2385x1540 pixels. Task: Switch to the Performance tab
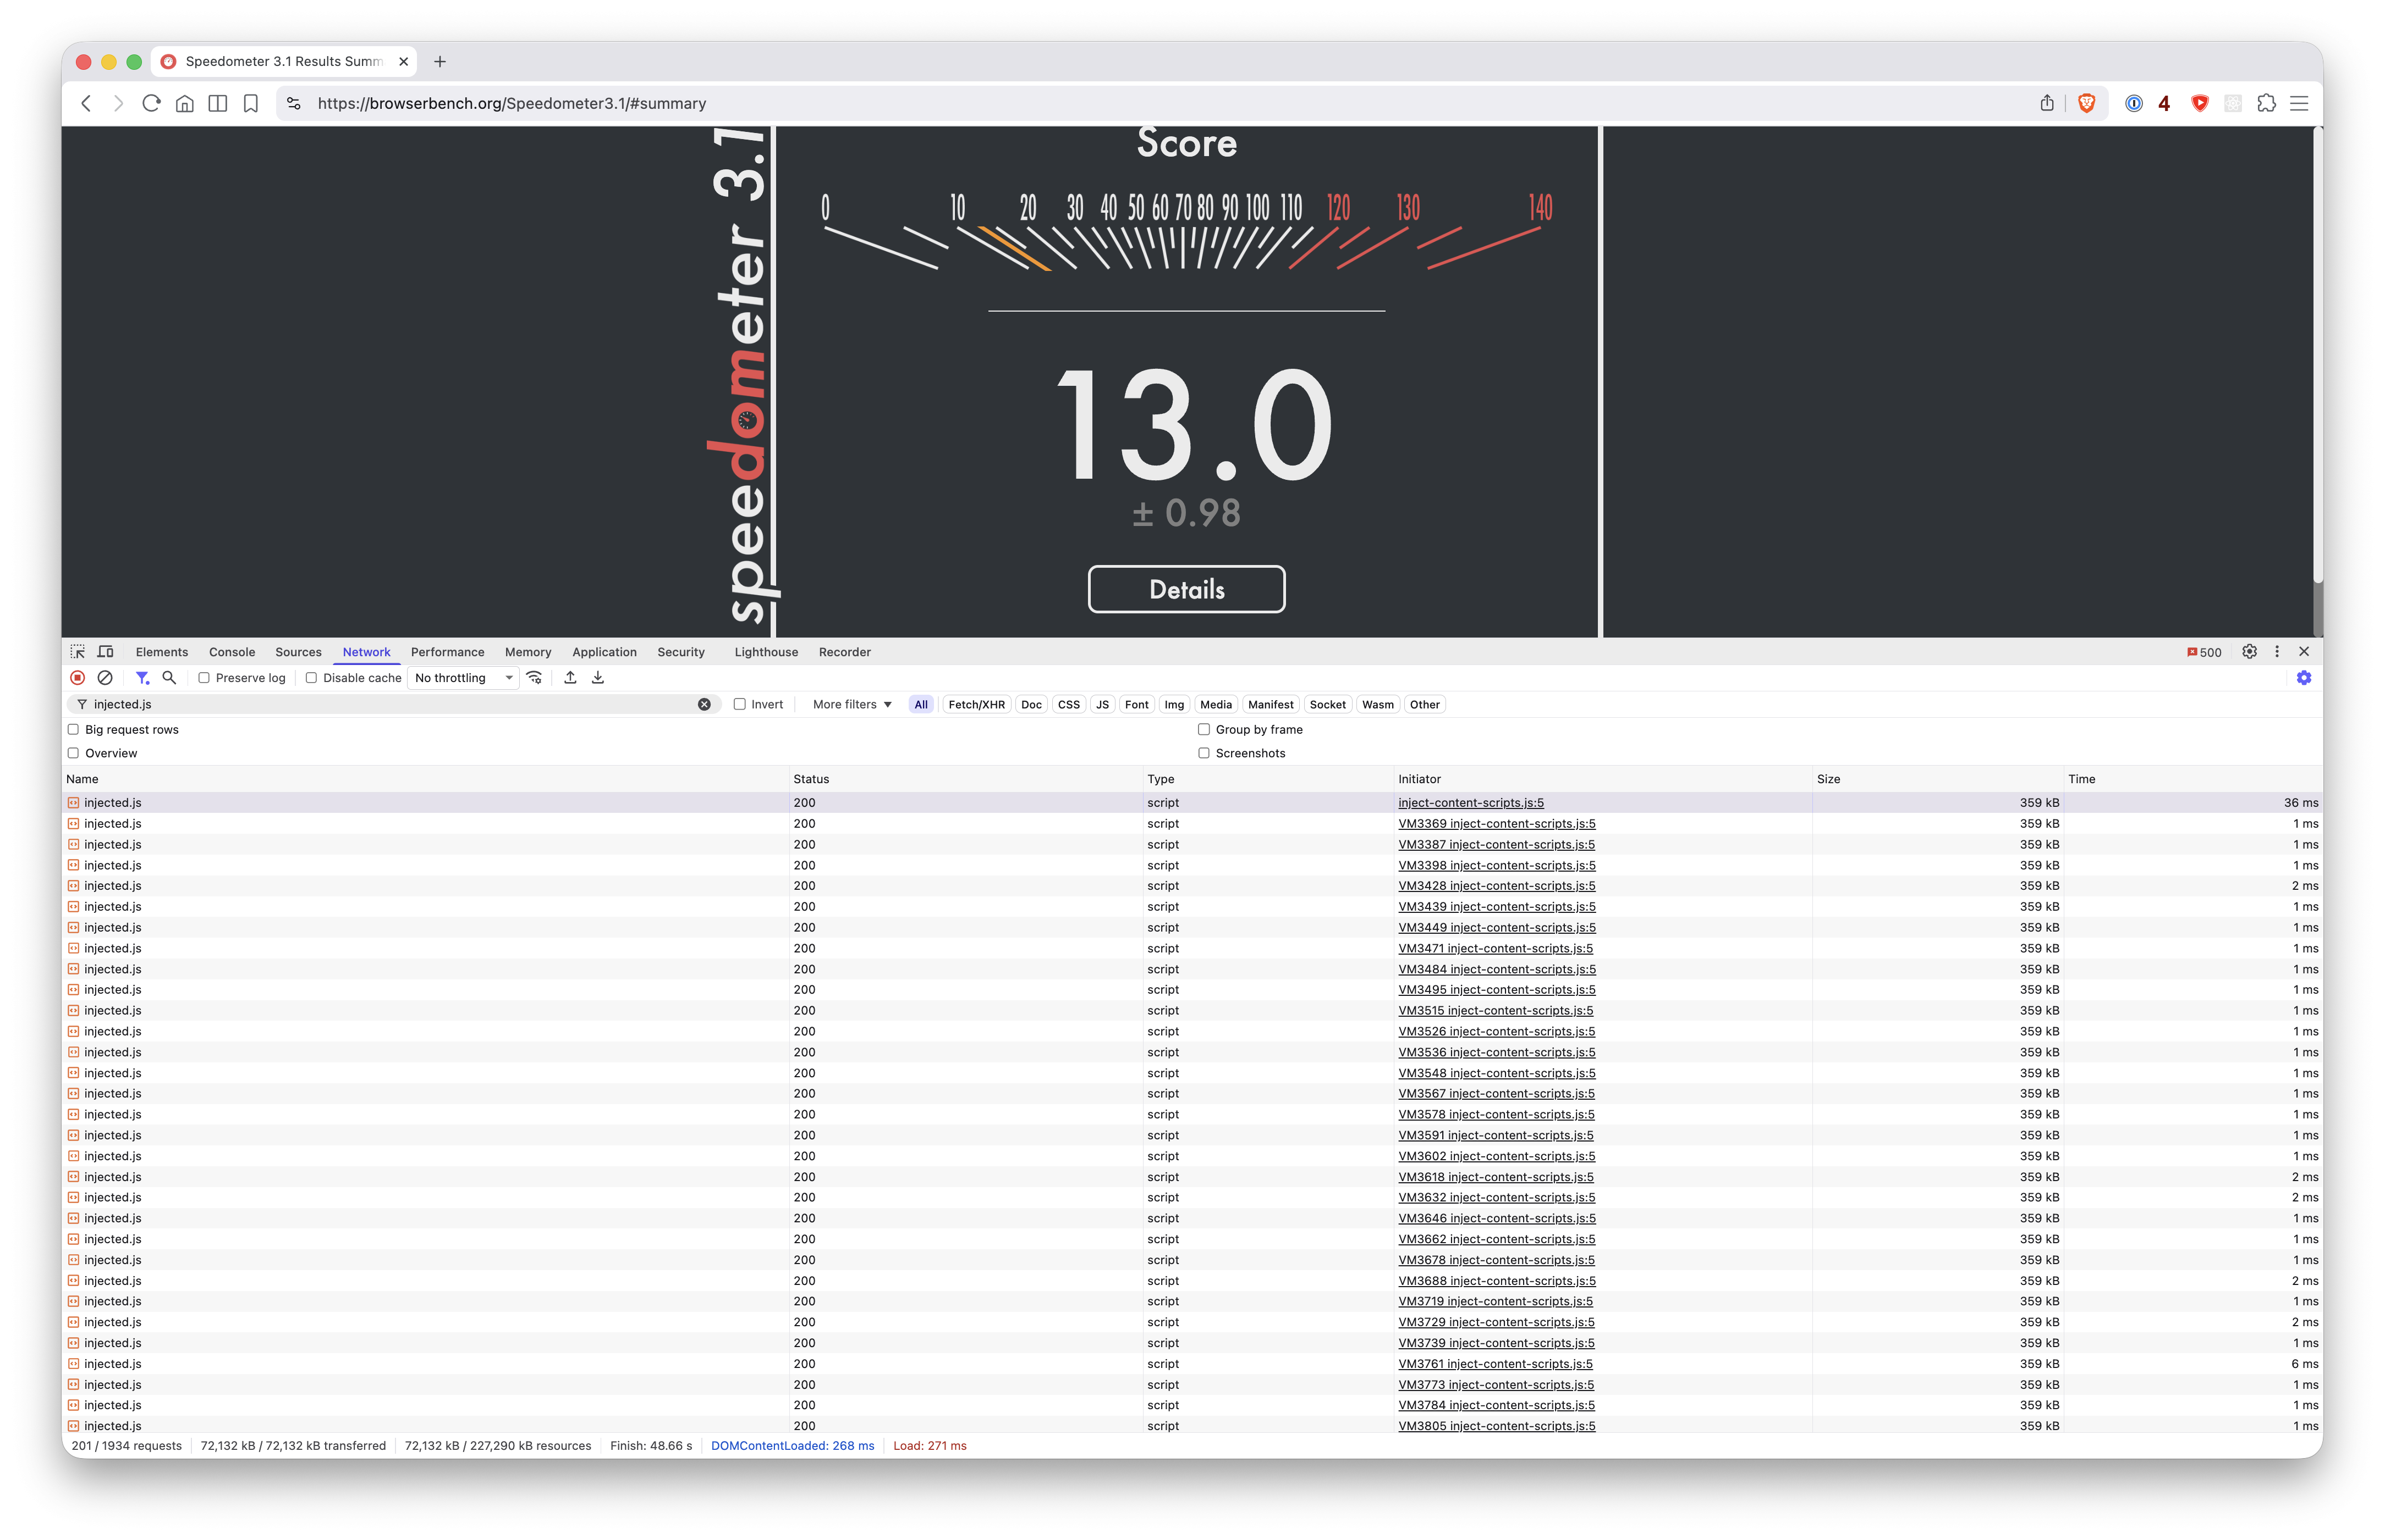pyautogui.click(x=447, y=652)
